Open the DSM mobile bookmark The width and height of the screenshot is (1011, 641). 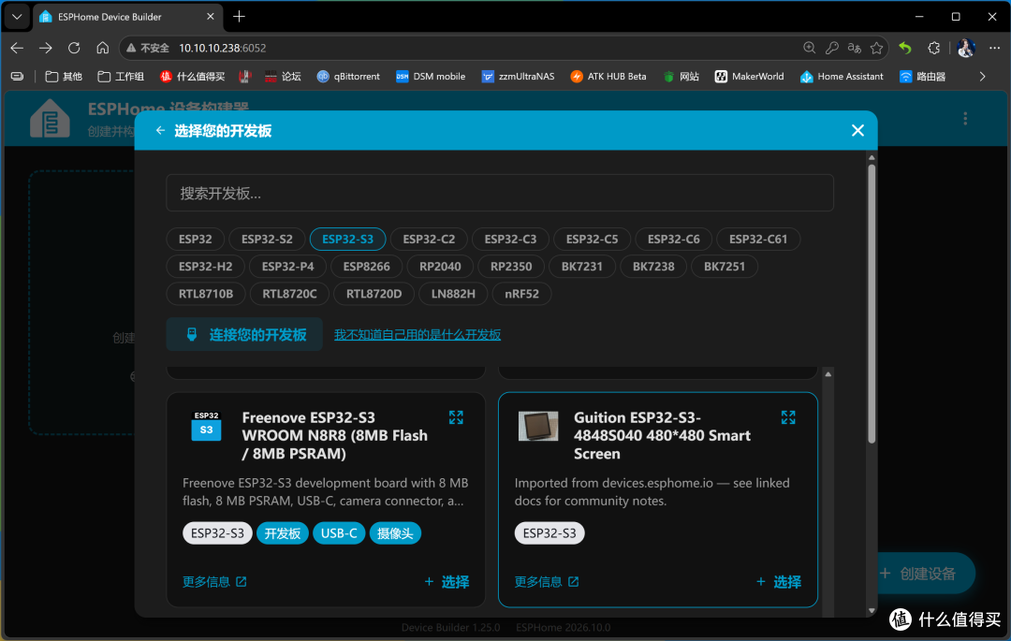pos(430,77)
